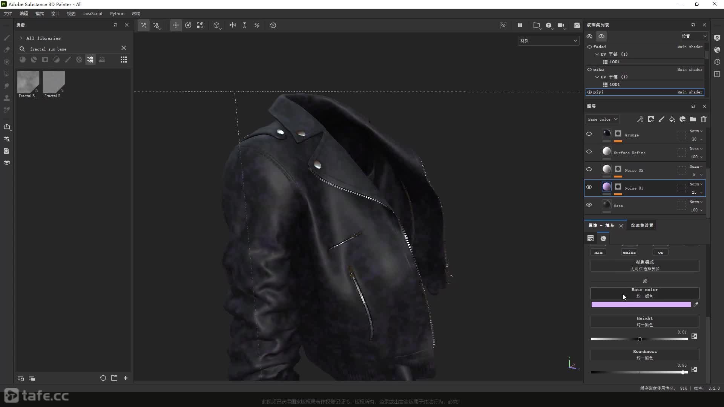Select the Clone tool in left sidebar
The width and height of the screenshot is (724, 407).
pyautogui.click(x=7, y=98)
